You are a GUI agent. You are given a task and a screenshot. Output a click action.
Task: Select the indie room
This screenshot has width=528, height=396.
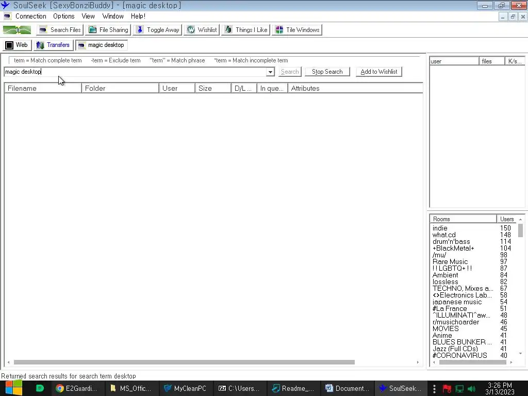tap(440, 228)
